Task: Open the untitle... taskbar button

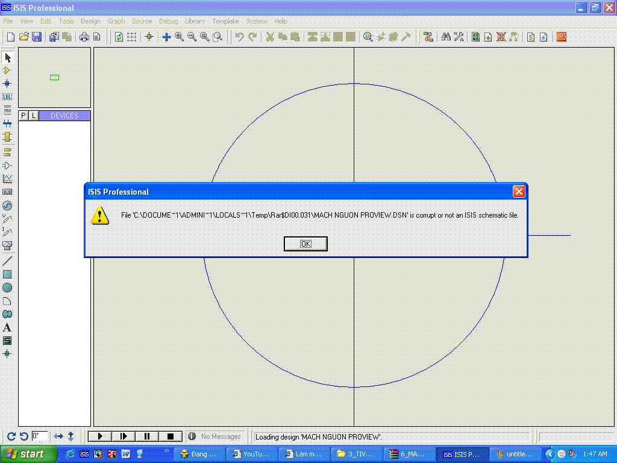Action: click(515, 454)
